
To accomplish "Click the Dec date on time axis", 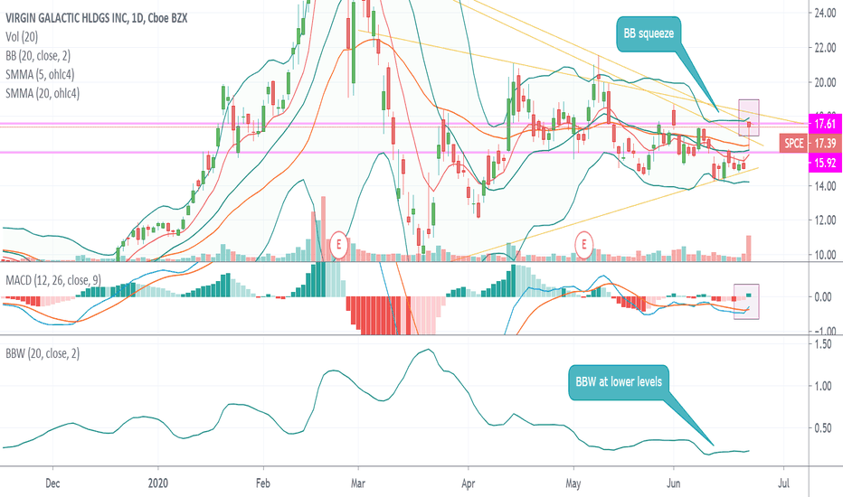I will 52,483.
